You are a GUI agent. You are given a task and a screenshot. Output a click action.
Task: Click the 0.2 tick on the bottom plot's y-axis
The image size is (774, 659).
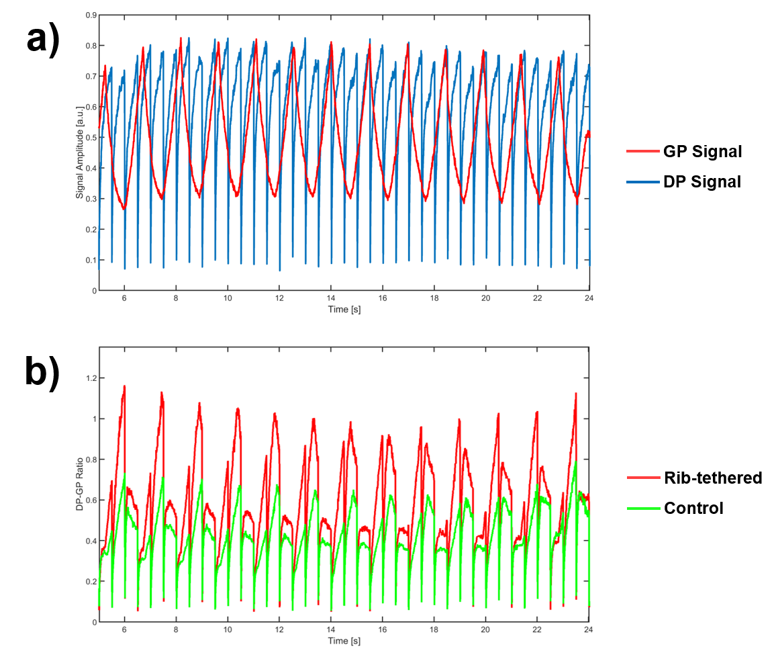pos(90,582)
